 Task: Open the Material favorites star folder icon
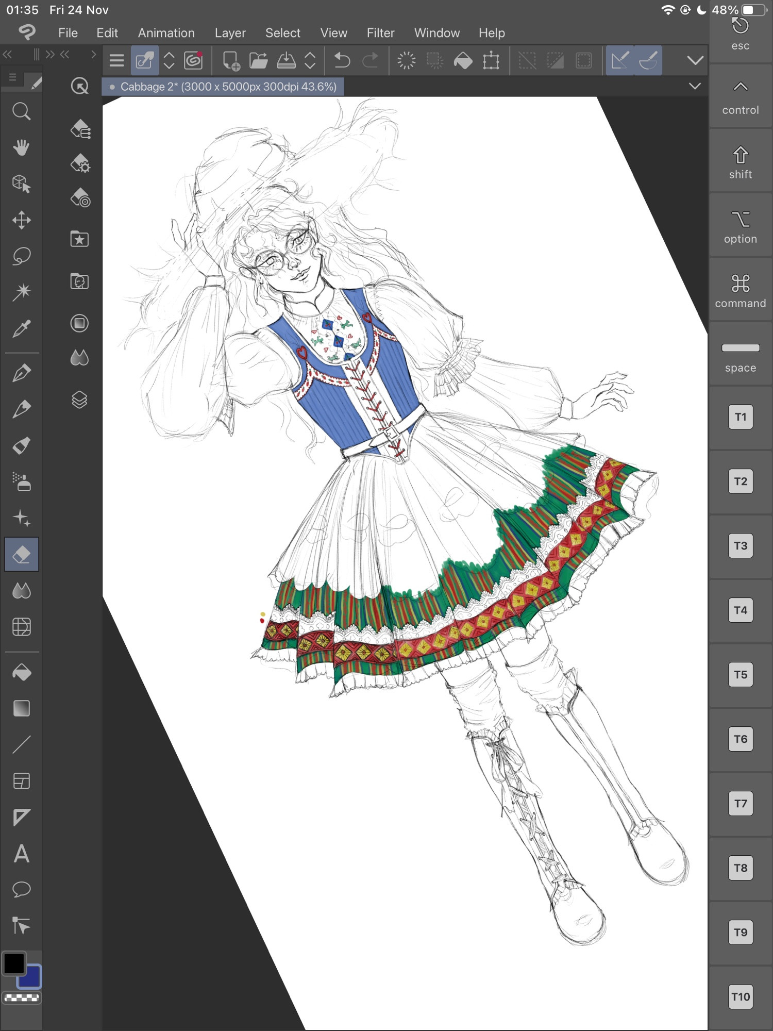pos(79,239)
